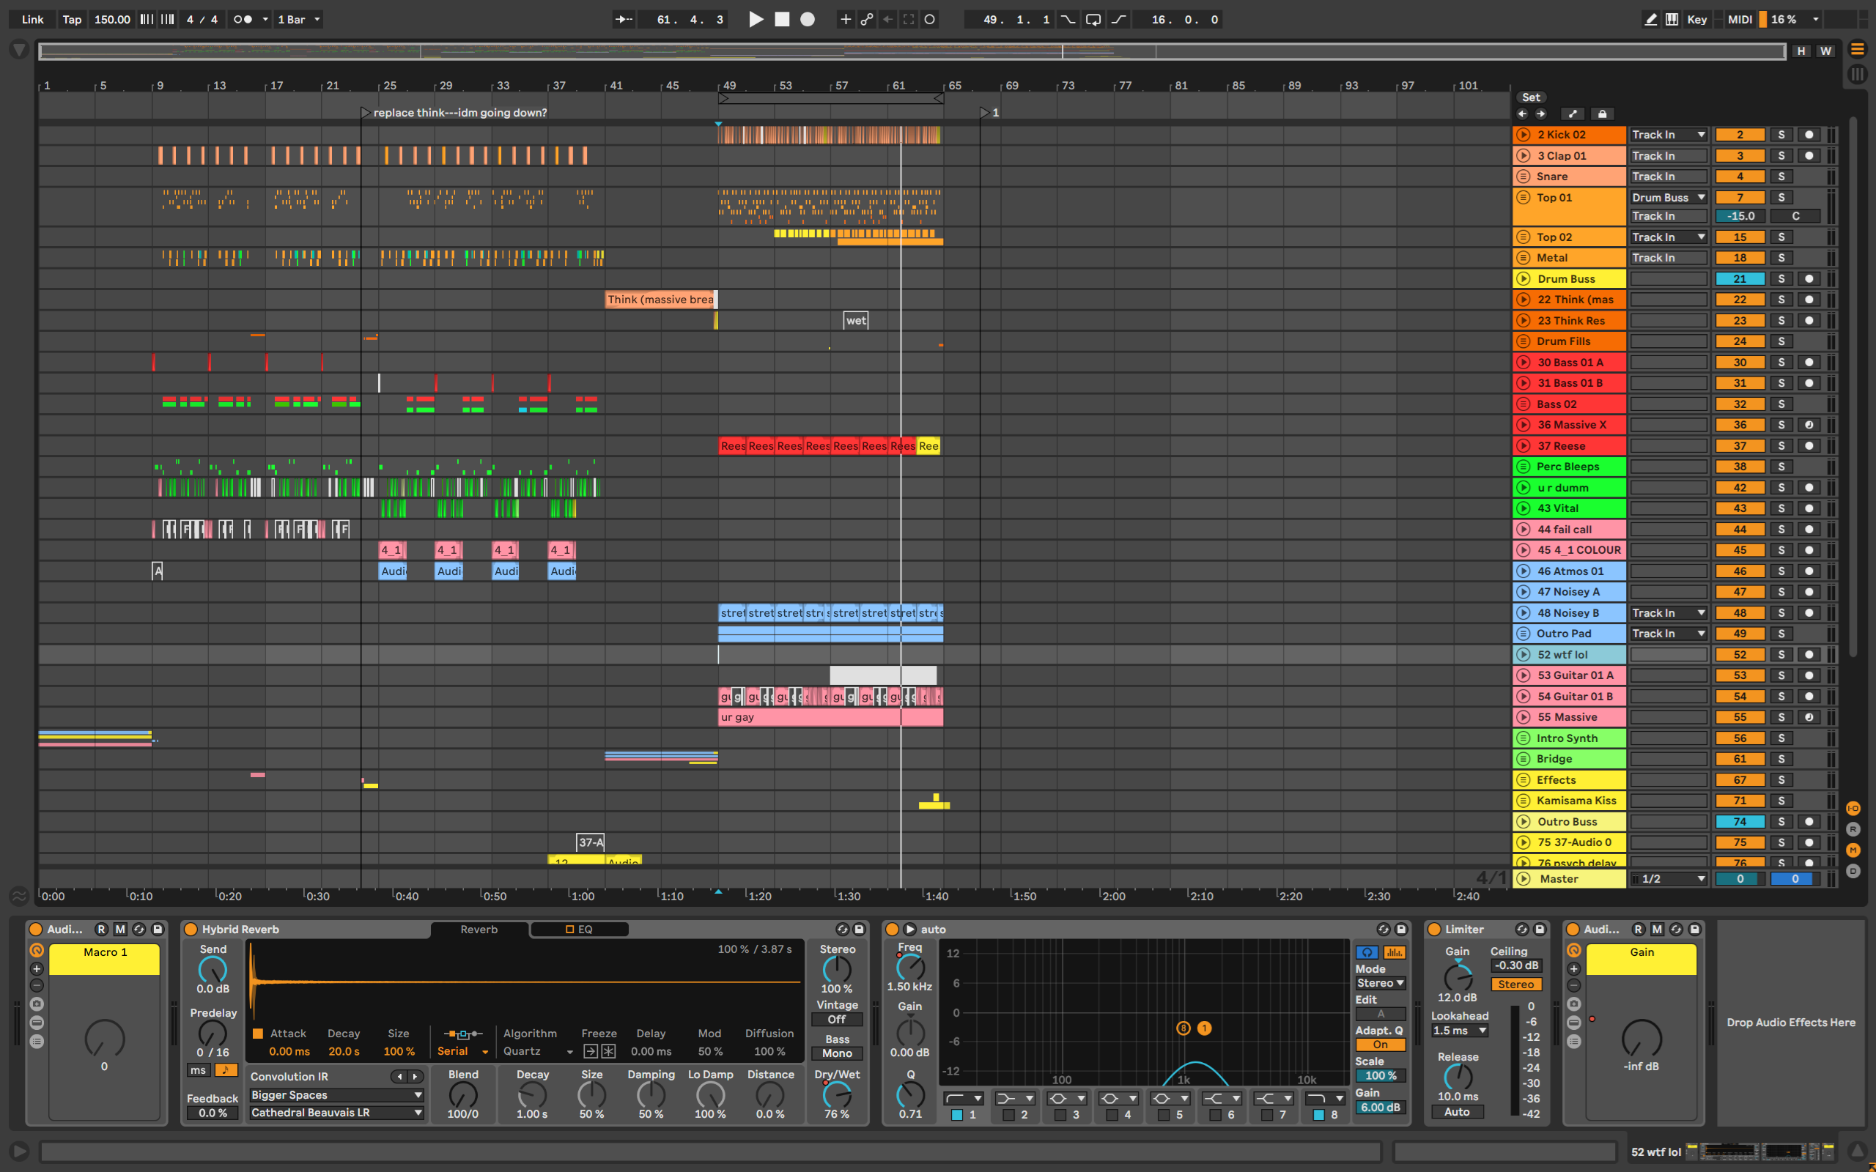Unfold the Drum Buss group track
Screen dimensions: 1876x1172
pyautogui.click(x=1524, y=279)
